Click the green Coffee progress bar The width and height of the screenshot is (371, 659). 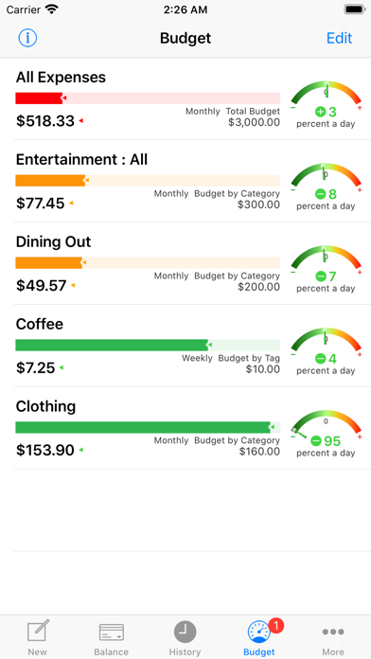point(148,345)
